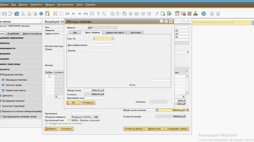Click the blue Launch Application arrows icon
The image size is (254, 142).
(41, 14)
